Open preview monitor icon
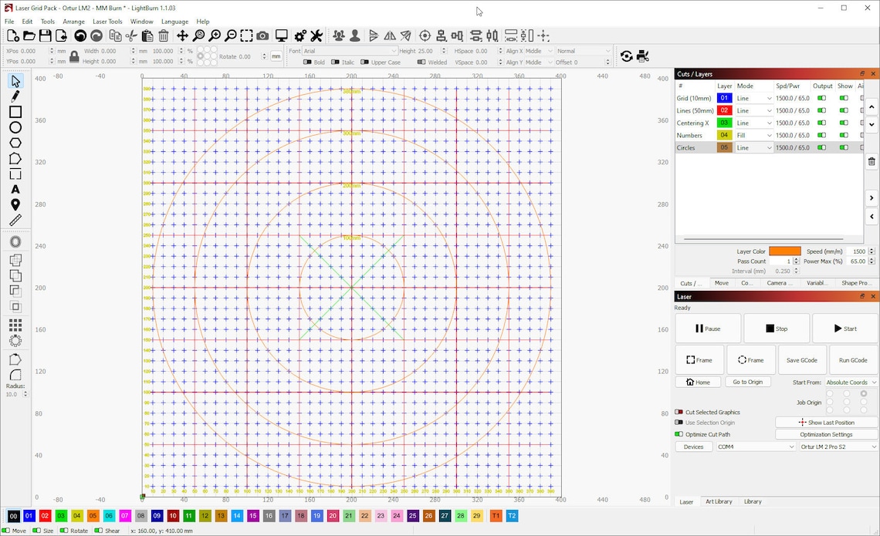Viewport: 880px width, 536px height. pos(281,36)
